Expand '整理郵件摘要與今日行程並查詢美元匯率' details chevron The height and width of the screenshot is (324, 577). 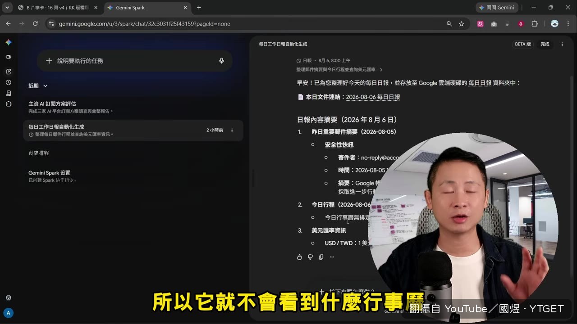[x=381, y=70]
